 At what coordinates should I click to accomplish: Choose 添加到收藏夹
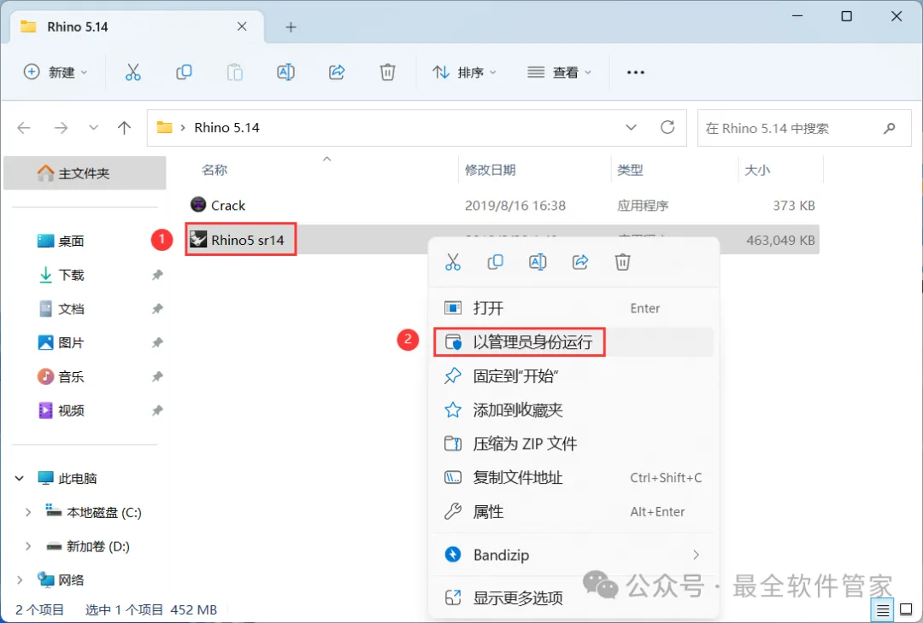(x=573, y=410)
